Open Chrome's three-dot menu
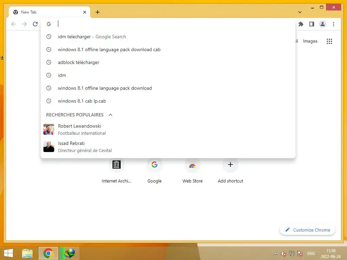The width and height of the screenshot is (347, 260). coord(333,24)
